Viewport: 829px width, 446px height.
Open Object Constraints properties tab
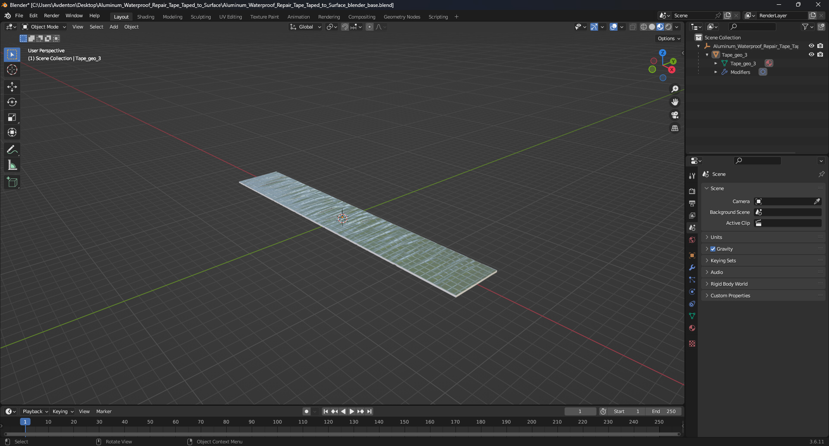(x=692, y=304)
